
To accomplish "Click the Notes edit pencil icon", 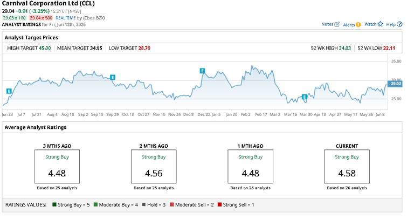I will click(x=337, y=24).
